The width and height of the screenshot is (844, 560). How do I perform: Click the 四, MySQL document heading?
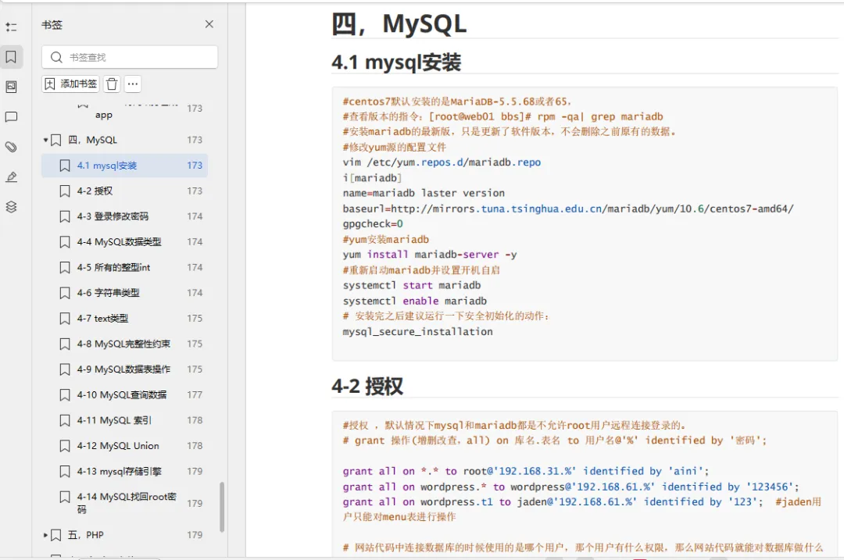click(399, 23)
